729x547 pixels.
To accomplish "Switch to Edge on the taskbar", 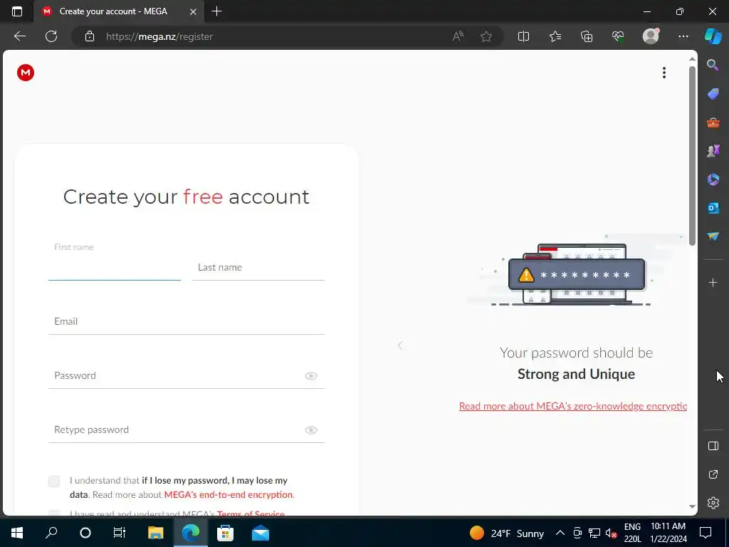I will [191, 533].
